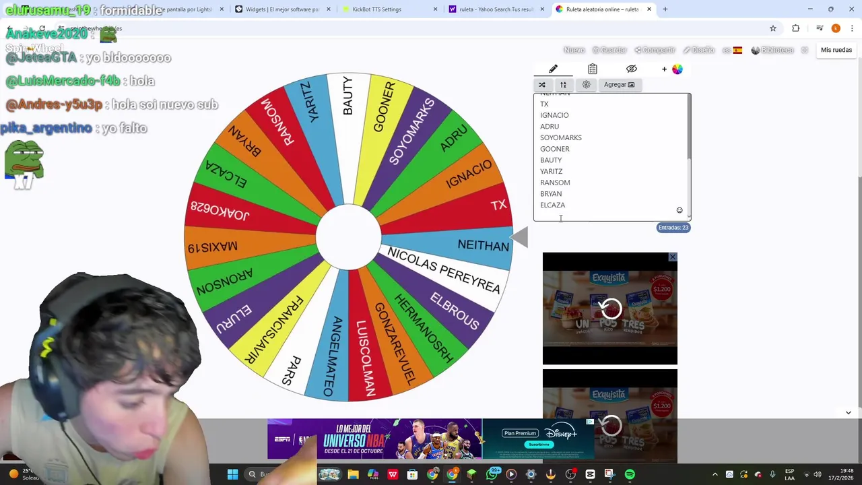
Task: Toggle the crossed-eye hide panel icon
Action: pos(631,69)
